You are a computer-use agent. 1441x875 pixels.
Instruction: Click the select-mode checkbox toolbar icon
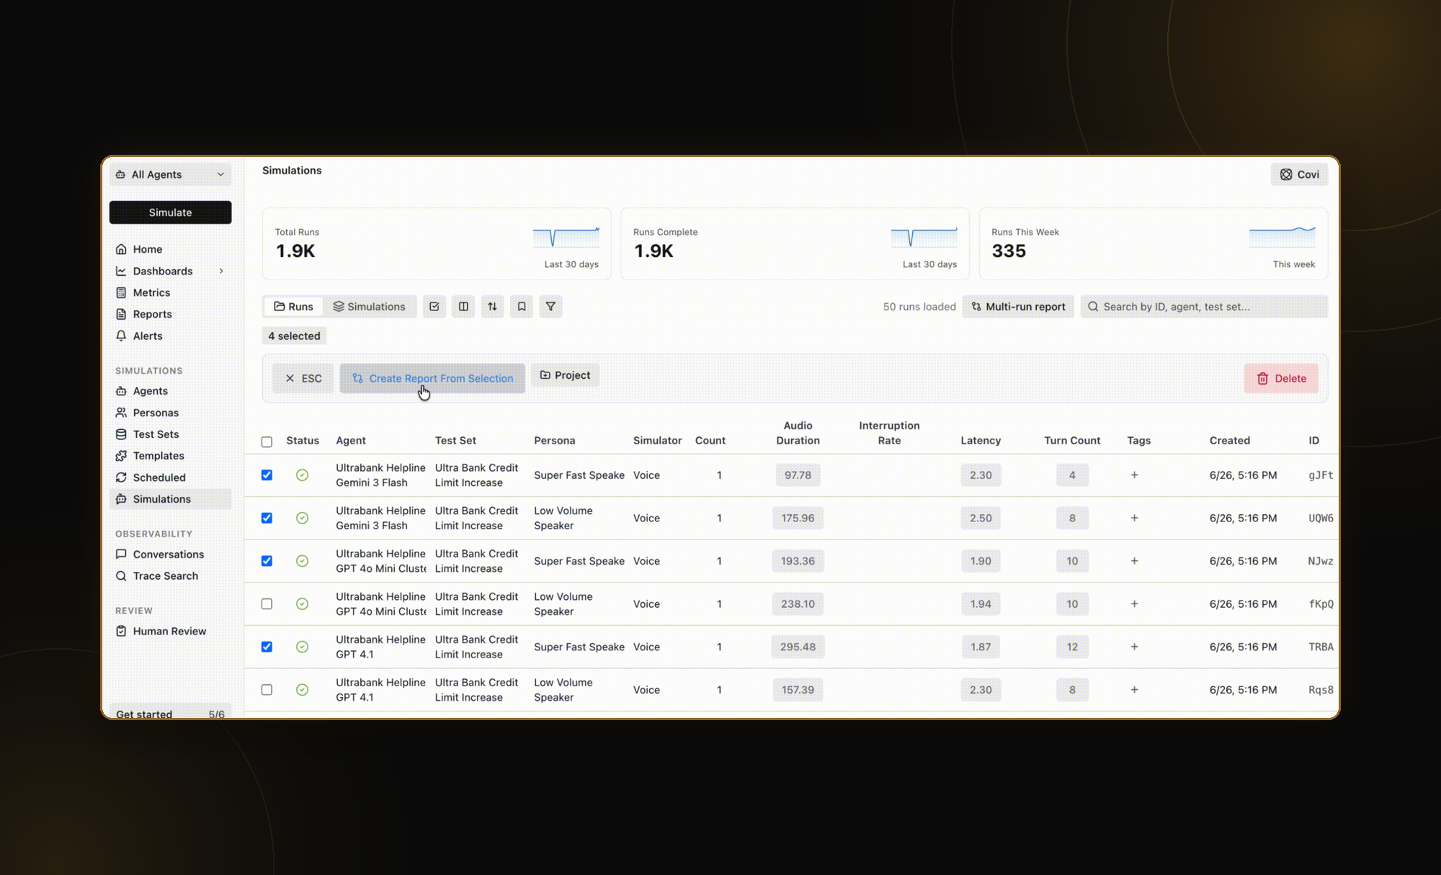[434, 306]
